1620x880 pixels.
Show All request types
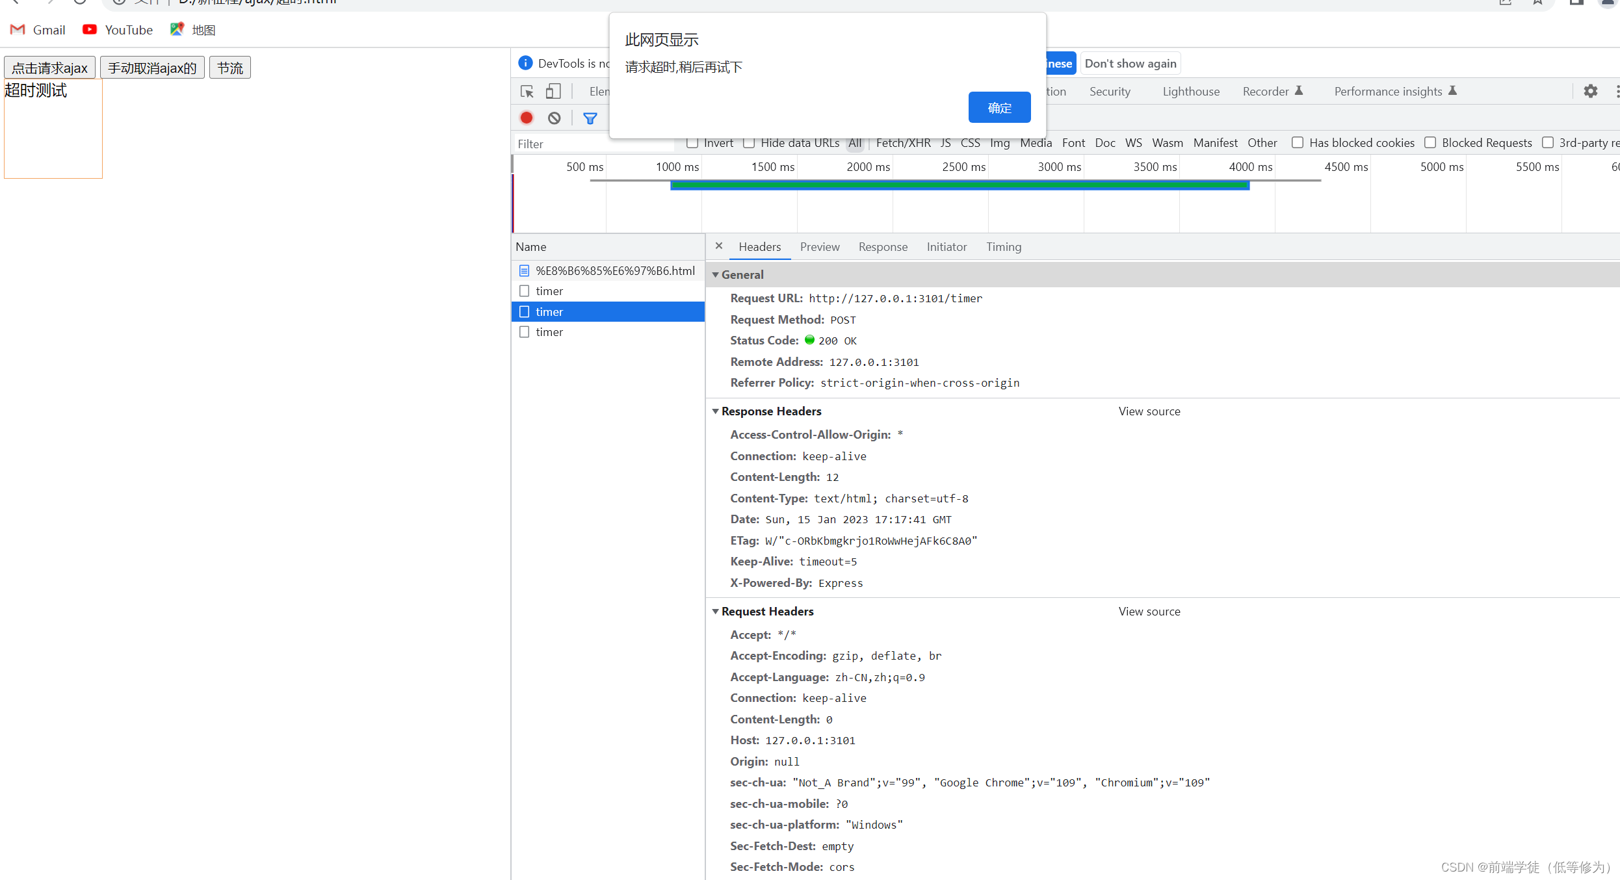point(855,142)
